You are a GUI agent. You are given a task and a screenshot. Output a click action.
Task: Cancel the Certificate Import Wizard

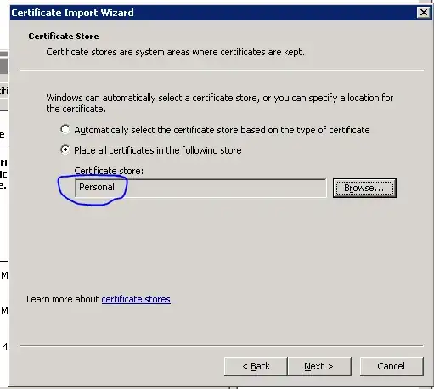[x=392, y=366]
